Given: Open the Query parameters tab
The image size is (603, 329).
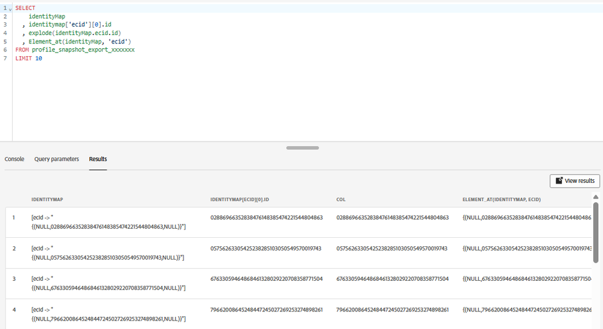Looking at the screenshot, I should (57, 159).
